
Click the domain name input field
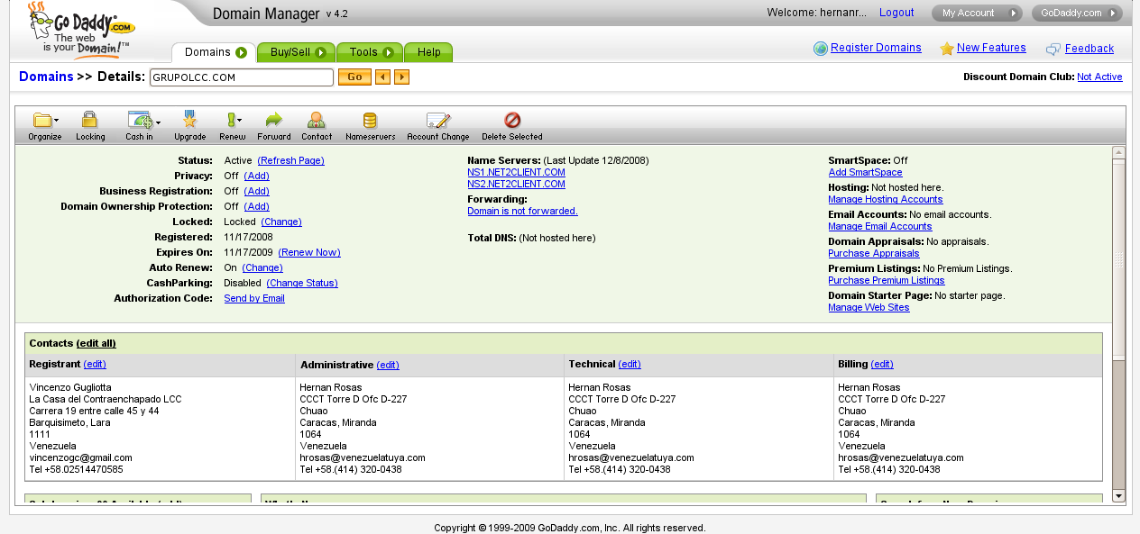242,77
